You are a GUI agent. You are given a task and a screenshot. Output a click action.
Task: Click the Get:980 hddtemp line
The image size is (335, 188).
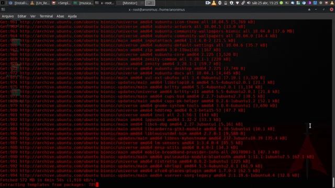(x=122, y=110)
